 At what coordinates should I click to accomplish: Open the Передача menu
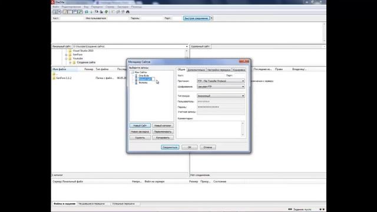click(97, 6)
